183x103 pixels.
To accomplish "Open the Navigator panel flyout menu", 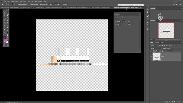I will (182, 21).
